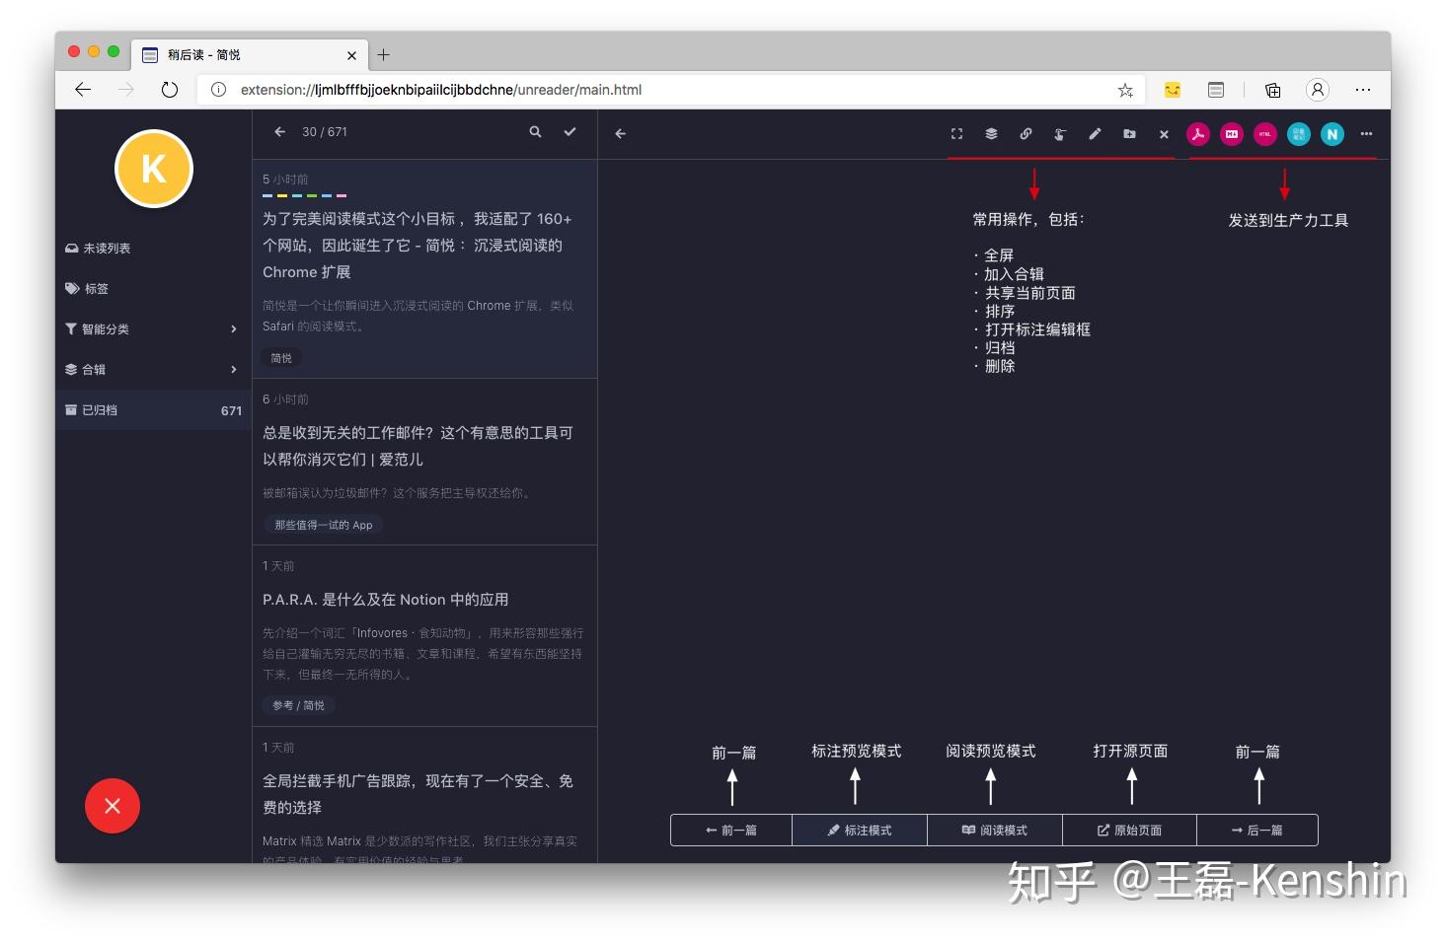
Task: Open the source page with 原始页面 button
Action: [1129, 831]
